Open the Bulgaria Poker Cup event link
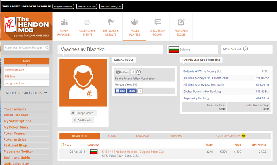Screen dimensions: 277x165 point(133,152)
